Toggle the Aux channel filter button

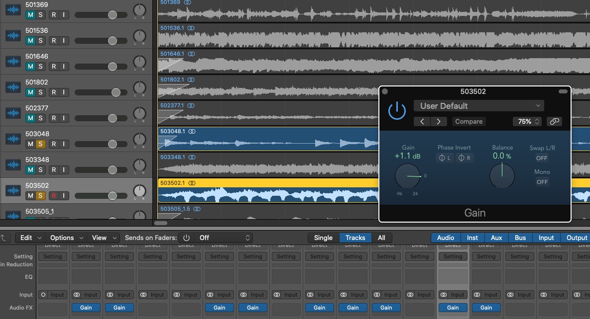(496, 238)
